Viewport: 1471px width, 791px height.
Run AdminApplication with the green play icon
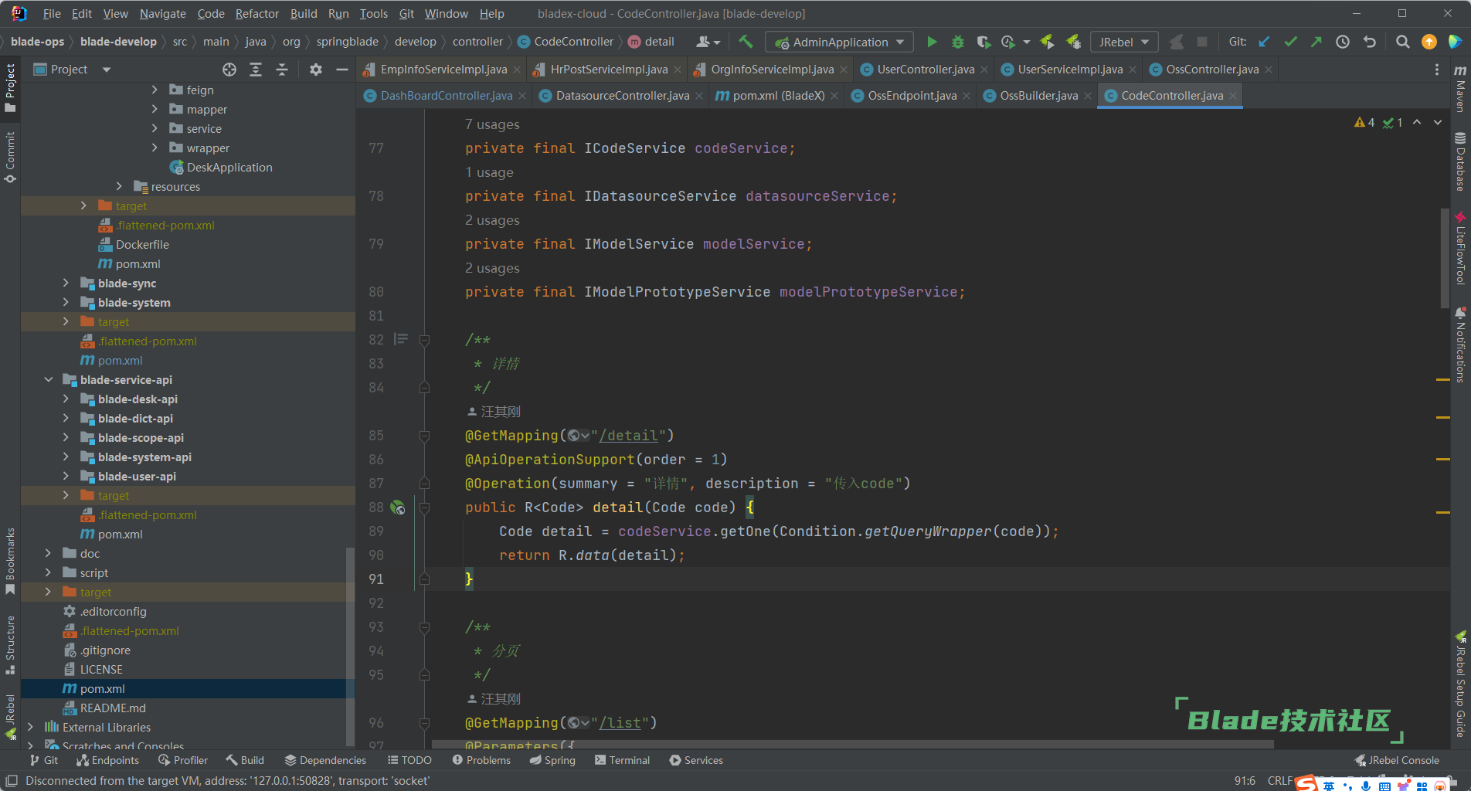[x=932, y=42]
